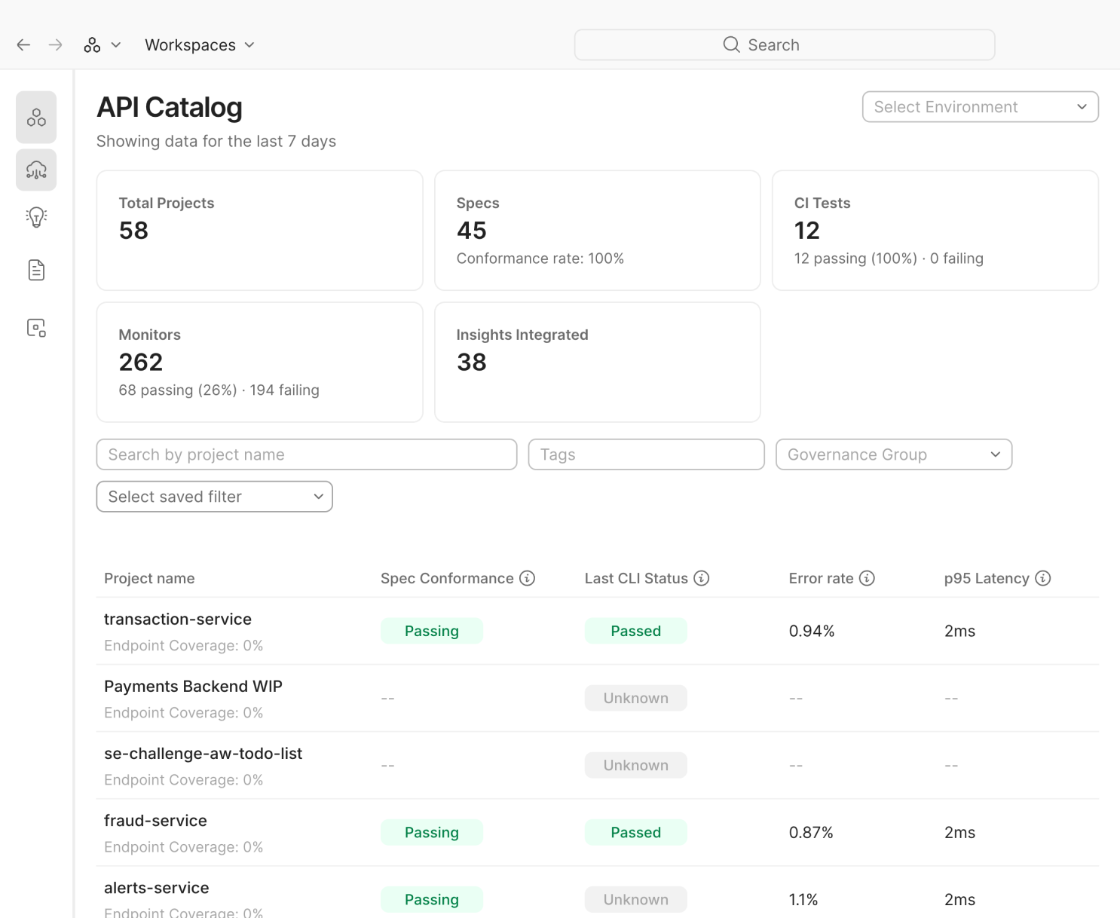Click the Error rate info icon
1120x918 pixels.
point(868,578)
